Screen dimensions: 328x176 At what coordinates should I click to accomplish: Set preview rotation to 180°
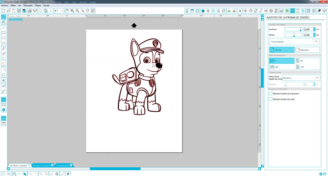coord(282,67)
